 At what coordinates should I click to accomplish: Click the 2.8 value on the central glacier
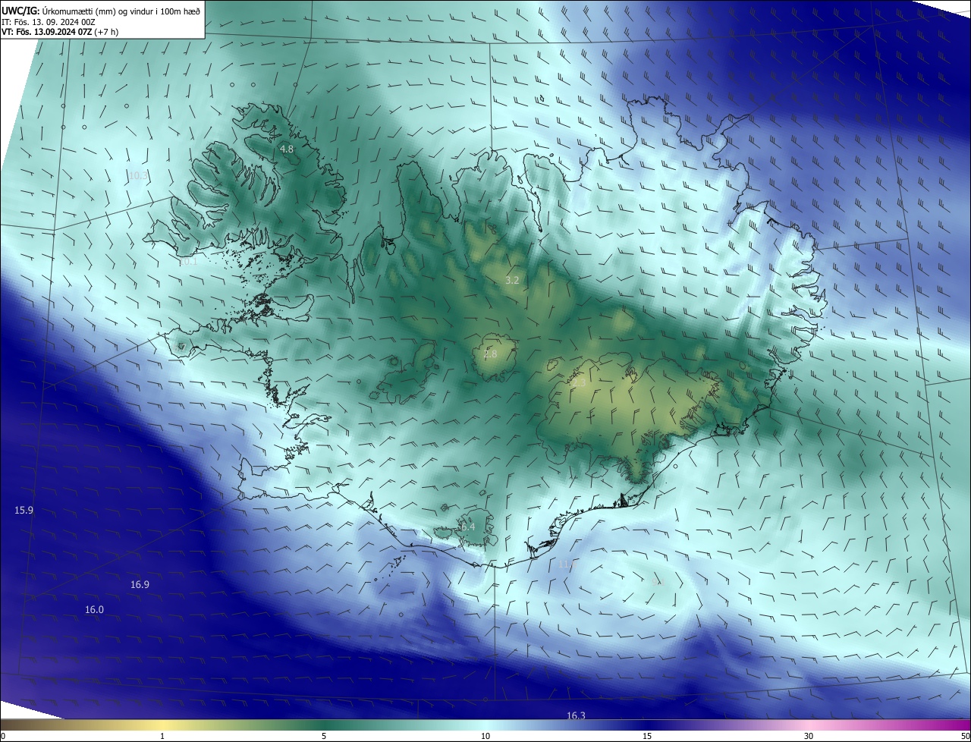tap(490, 354)
